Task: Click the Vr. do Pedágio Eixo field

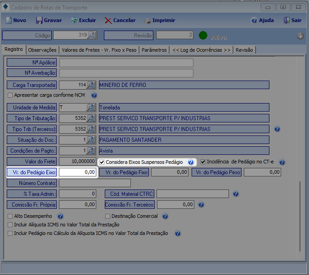Action: tap(78, 172)
